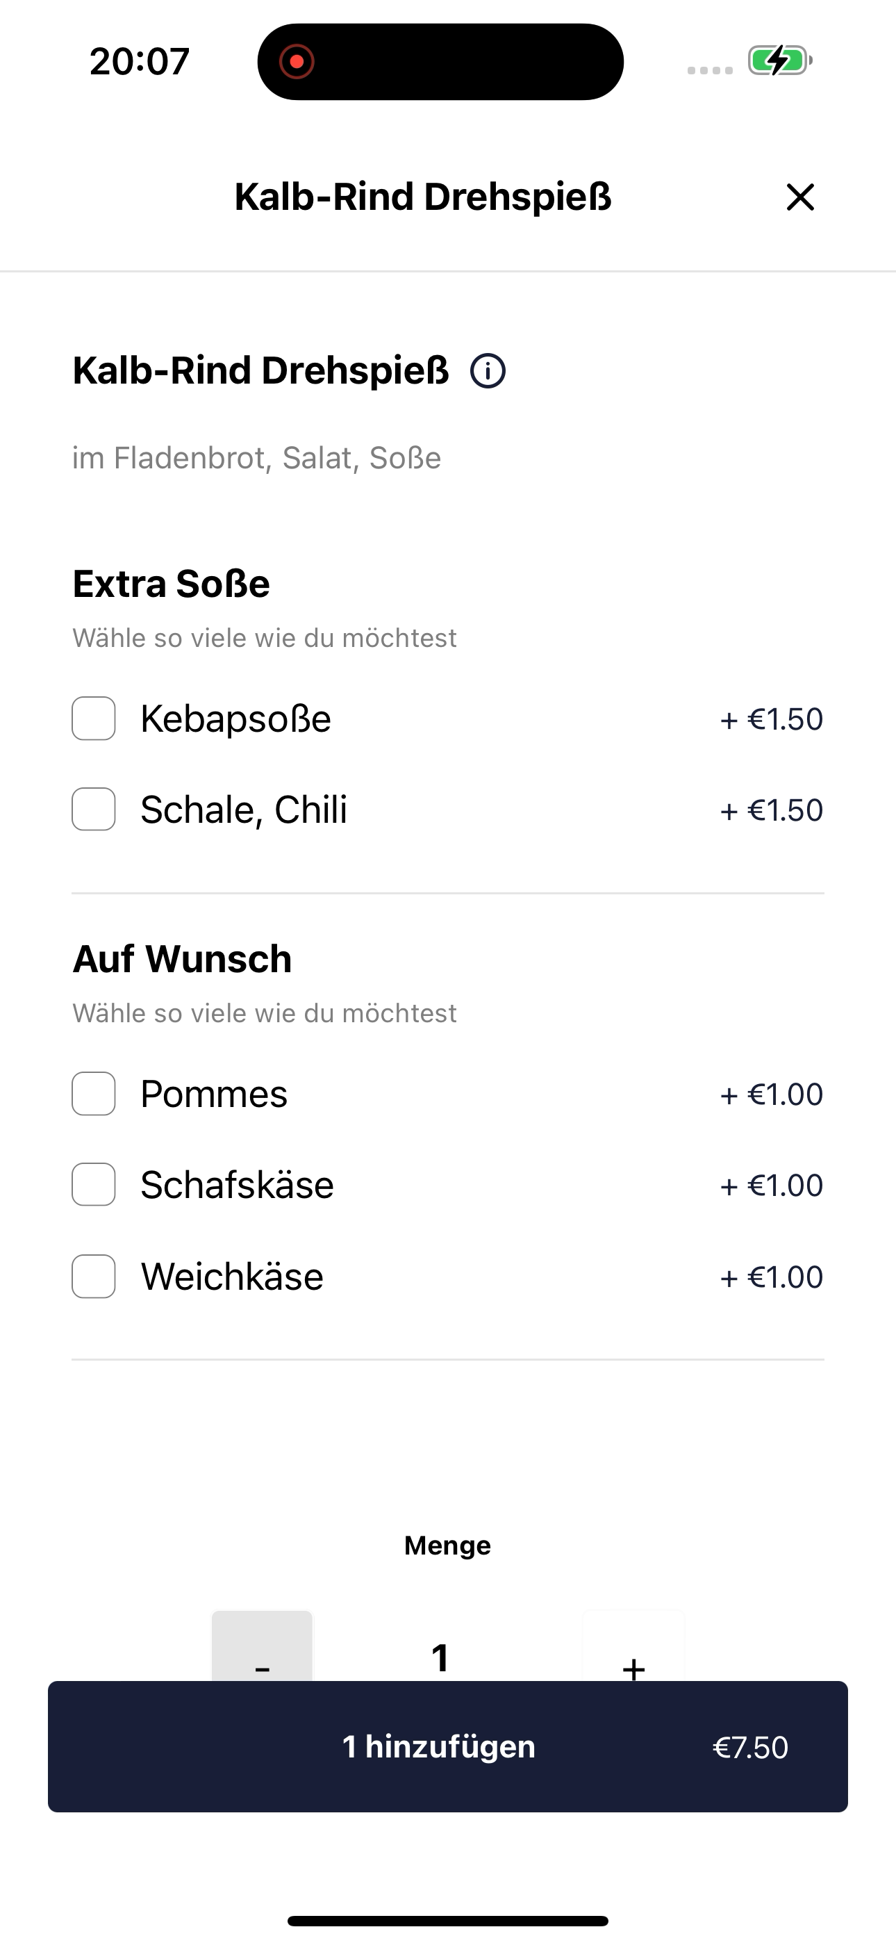
Task: Tap the quantity number 1
Action: (x=440, y=1658)
